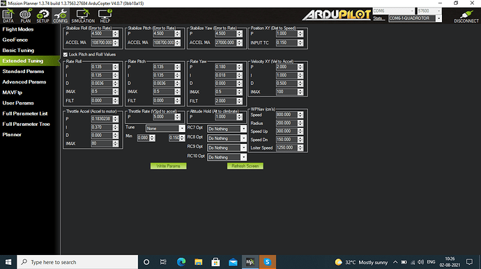
Task: Toggle Lock Pitch and Roll Values checkbox
Action: click(66, 54)
